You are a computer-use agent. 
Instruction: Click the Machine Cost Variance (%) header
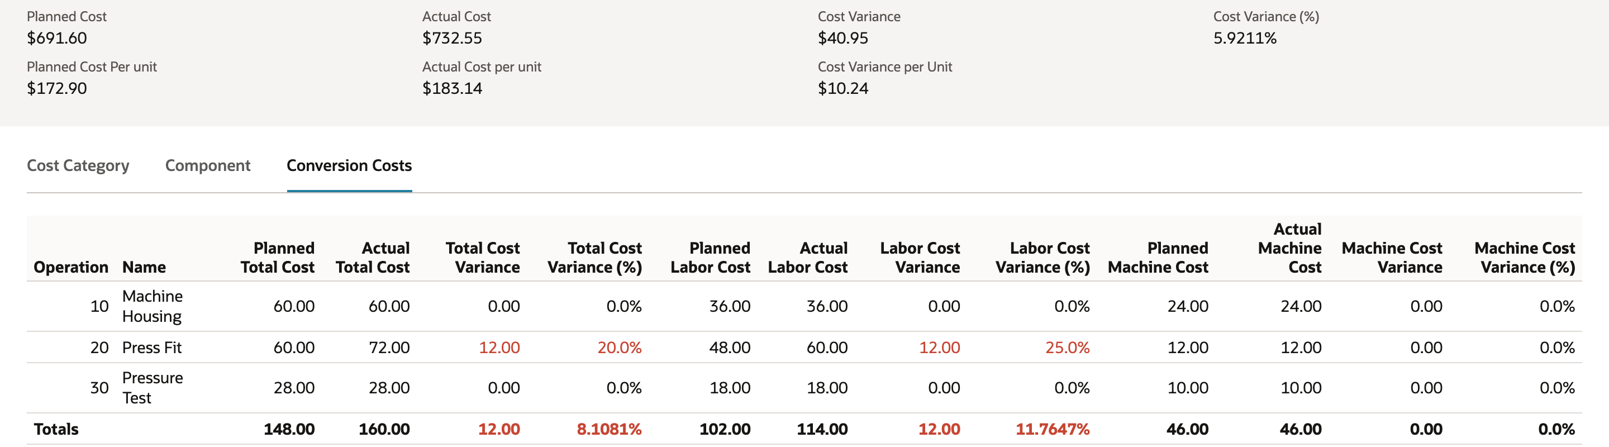click(1525, 257)
